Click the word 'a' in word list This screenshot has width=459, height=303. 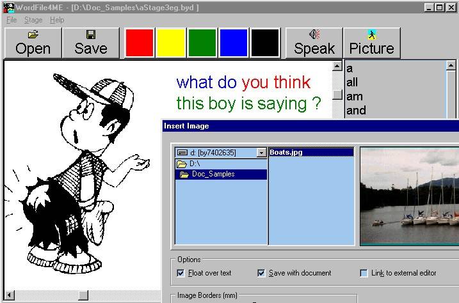point(350,69)
